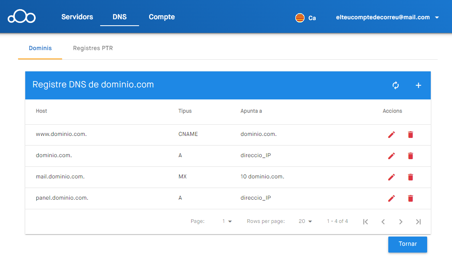Screen dimensions: 452x257
Task: Click the Tipus column header
Action: pyautogui.click(x=185, y=111)
